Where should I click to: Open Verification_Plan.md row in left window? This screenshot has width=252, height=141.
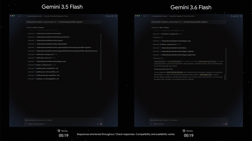tap(42, 58)
